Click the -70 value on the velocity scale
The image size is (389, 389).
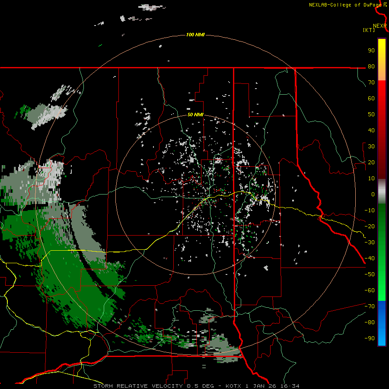(x=370, y=306)
